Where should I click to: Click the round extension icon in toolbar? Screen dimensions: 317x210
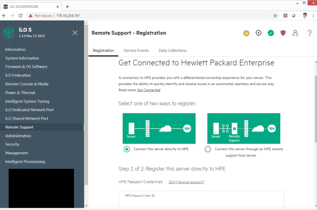point(293,15)
